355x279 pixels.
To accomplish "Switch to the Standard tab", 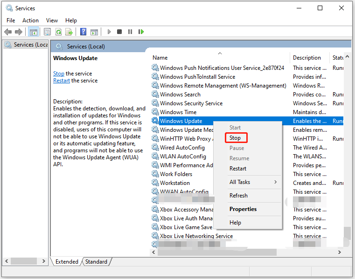I will 96,262.
